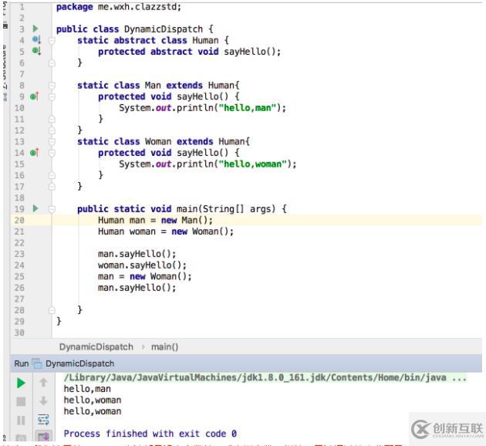Click the 'Human man = new Man();' line

coord(155,220)
